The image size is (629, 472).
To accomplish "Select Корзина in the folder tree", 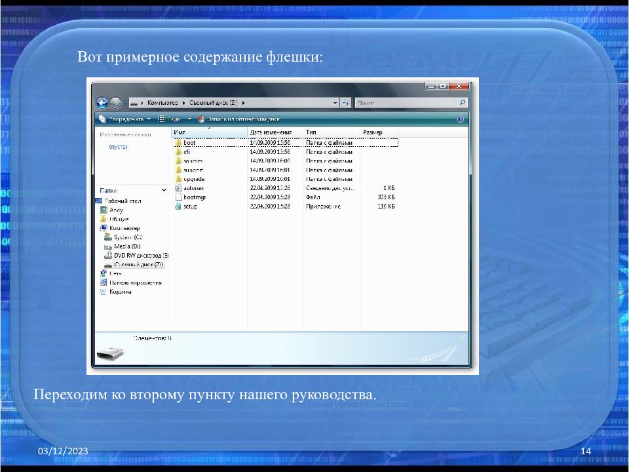I will (x=121, y=292).
